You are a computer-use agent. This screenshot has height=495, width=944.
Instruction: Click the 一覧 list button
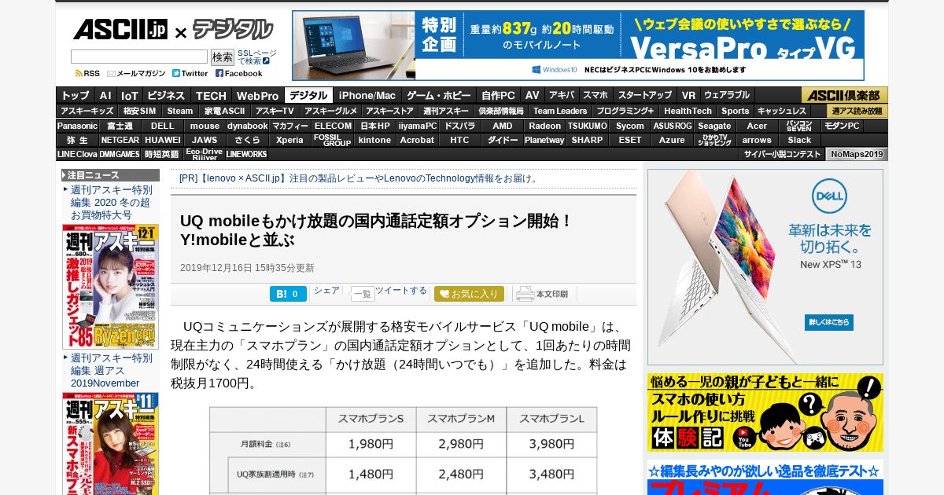pos(363,295)
